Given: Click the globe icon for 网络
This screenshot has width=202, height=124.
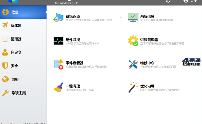Looking at the screenshot, I should tap(5, 79).
